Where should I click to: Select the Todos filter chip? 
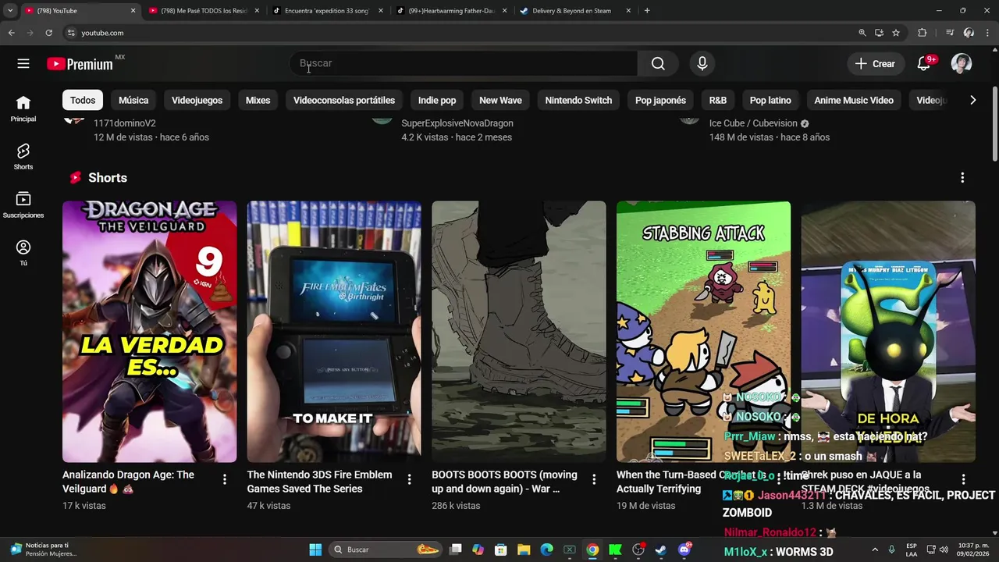(83, 100)
